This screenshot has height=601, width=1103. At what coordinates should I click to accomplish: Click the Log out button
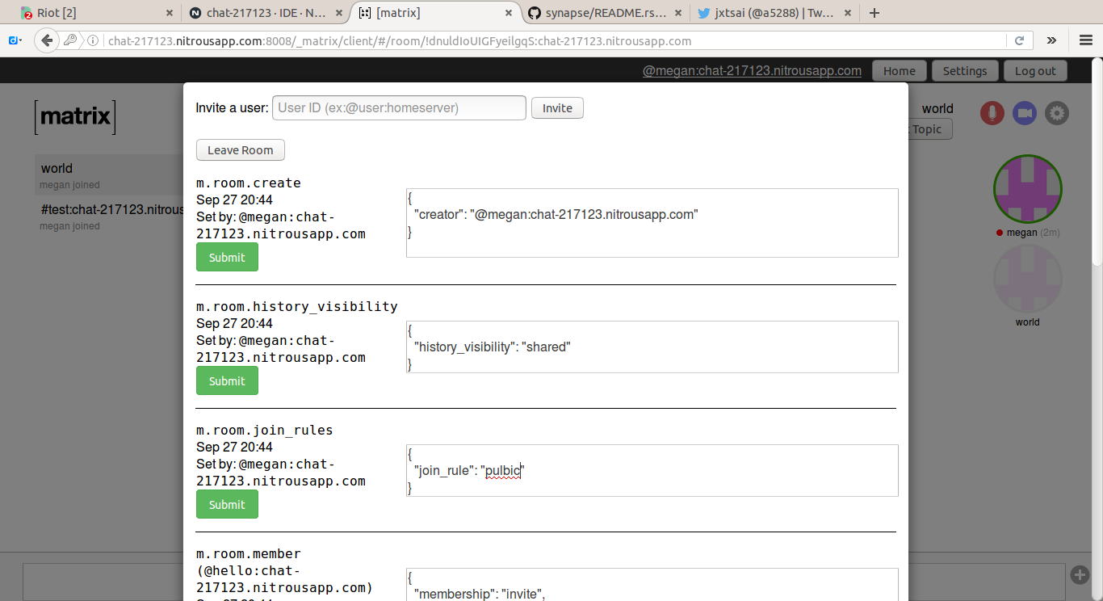coord(1035,71)
